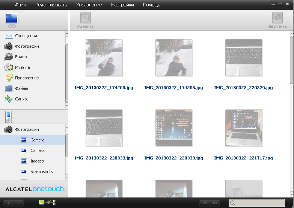Maximize the application window

(x=280, y=4)
